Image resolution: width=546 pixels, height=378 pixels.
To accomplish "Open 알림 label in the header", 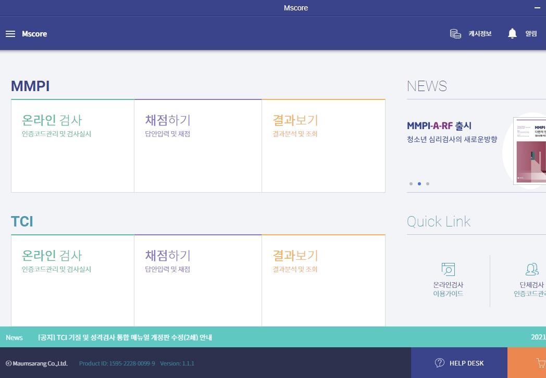I will tap(531, 33).
